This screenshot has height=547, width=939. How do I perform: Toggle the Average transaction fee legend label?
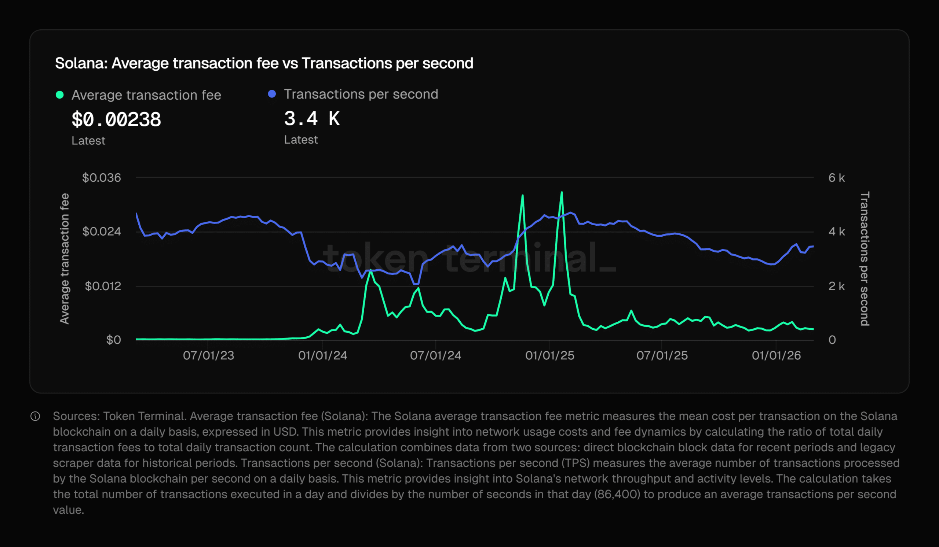[x=146, y=95]
